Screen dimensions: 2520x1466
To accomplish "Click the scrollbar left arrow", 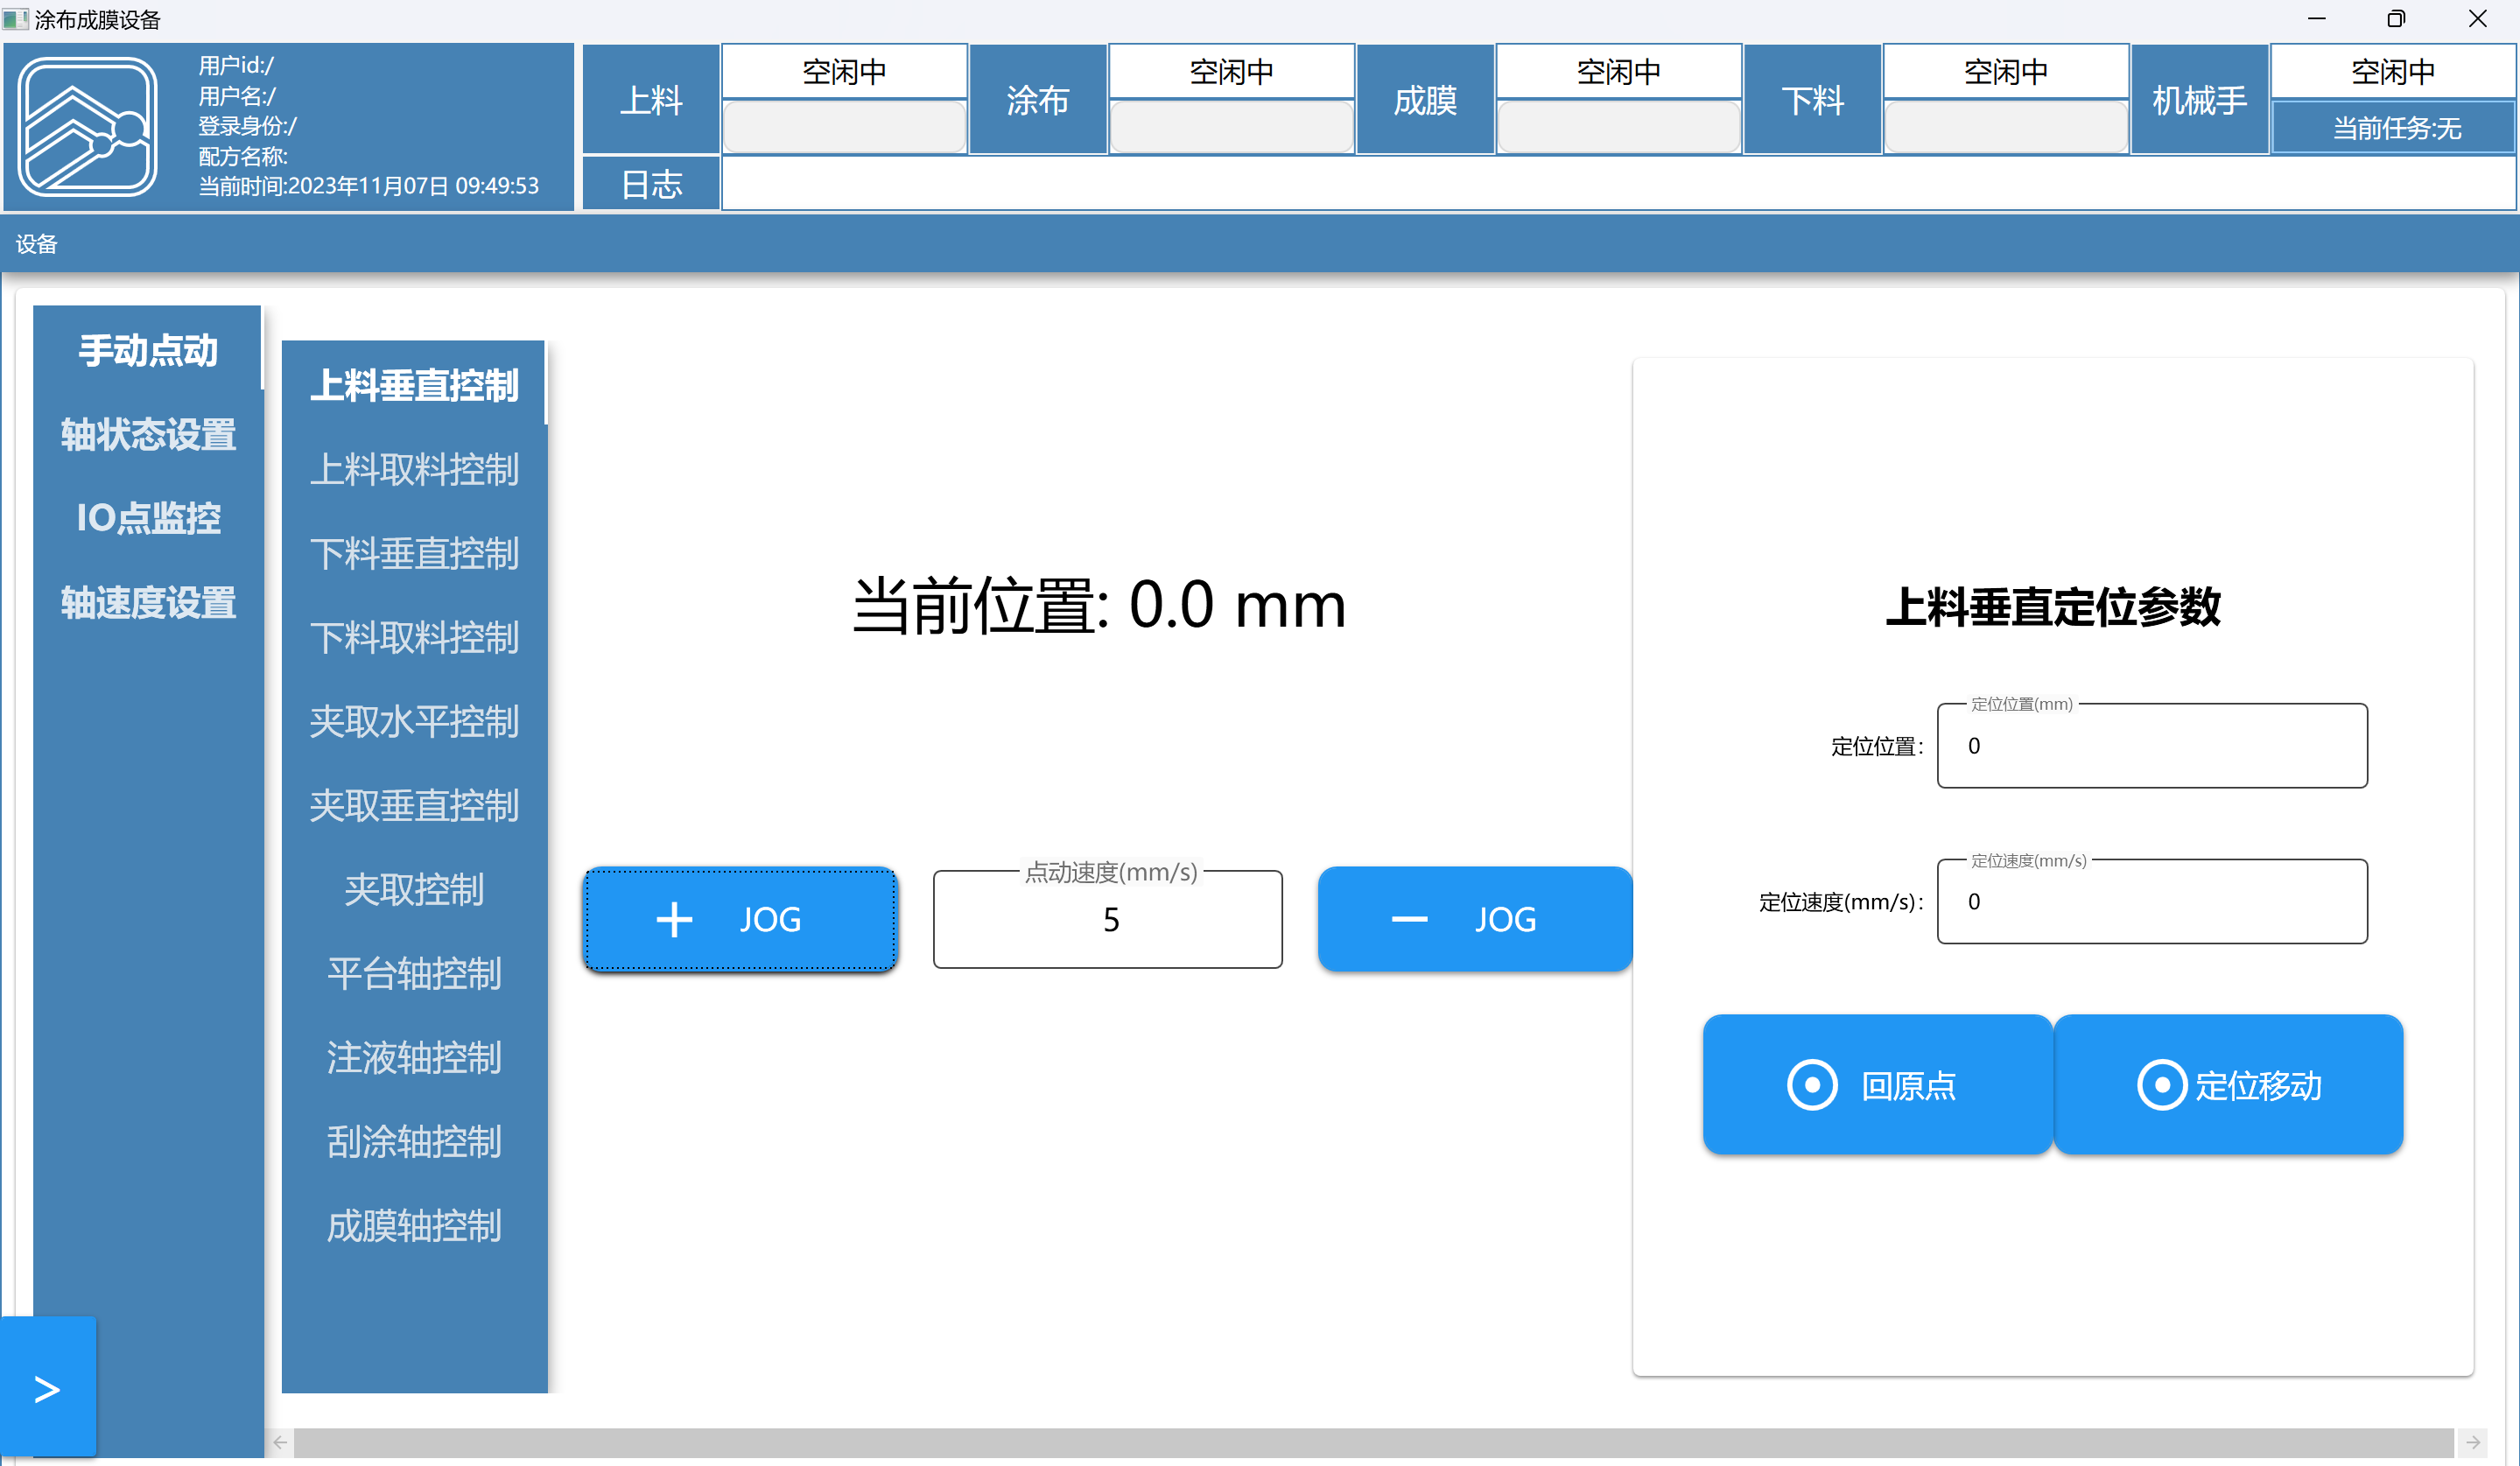I will click(281, 1442).
